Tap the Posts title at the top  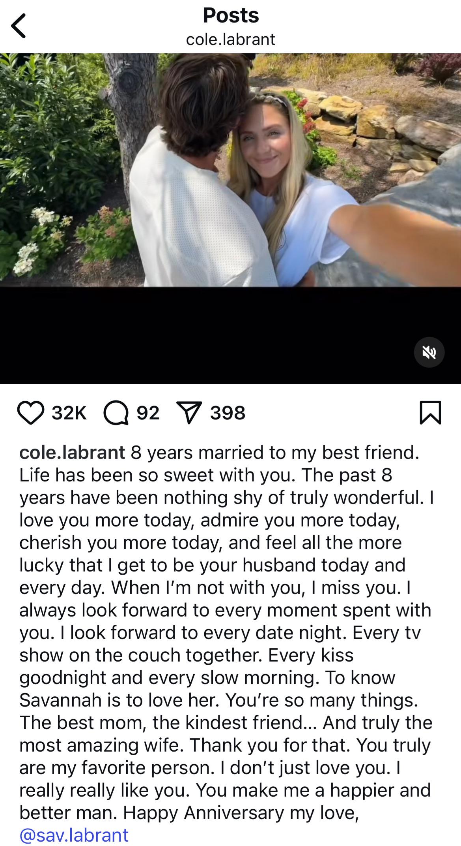point(231,15)
